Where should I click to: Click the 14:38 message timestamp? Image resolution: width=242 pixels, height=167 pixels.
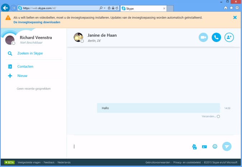click(x=227, y=108)
